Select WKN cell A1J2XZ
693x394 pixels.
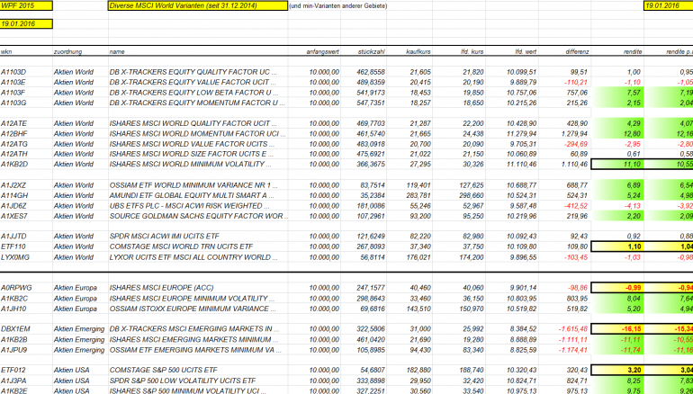click(x=26, y=185)
